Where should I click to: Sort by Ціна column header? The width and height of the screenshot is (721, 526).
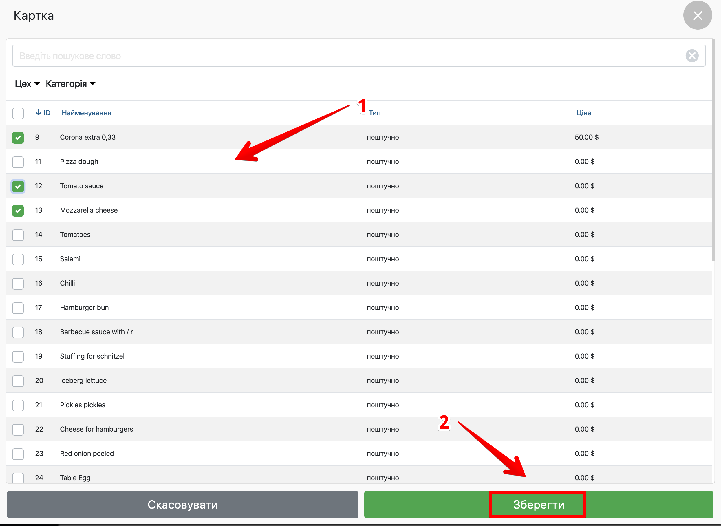tap(583, 113)
